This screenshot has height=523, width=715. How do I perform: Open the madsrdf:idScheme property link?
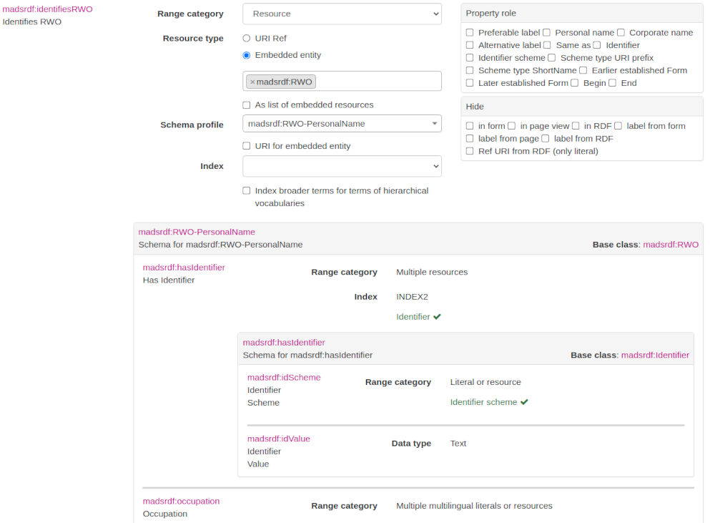284,378
